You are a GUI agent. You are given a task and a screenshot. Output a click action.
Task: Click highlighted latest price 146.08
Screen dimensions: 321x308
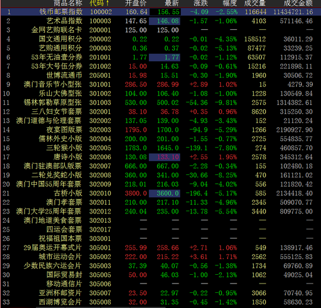(x=165, y=21)
